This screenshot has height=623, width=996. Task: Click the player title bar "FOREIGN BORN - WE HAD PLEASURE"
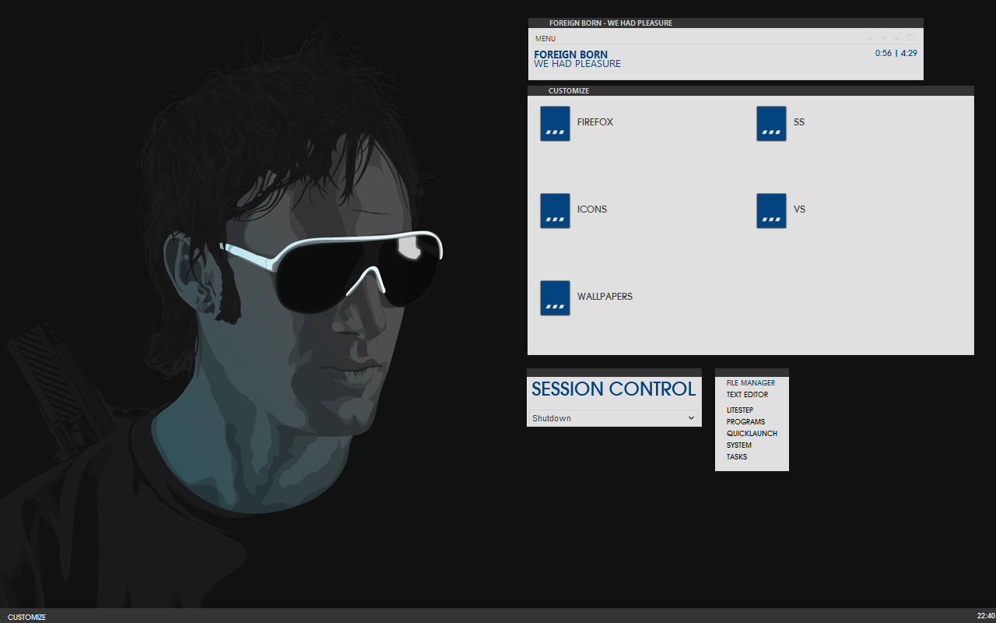(726, 23)
